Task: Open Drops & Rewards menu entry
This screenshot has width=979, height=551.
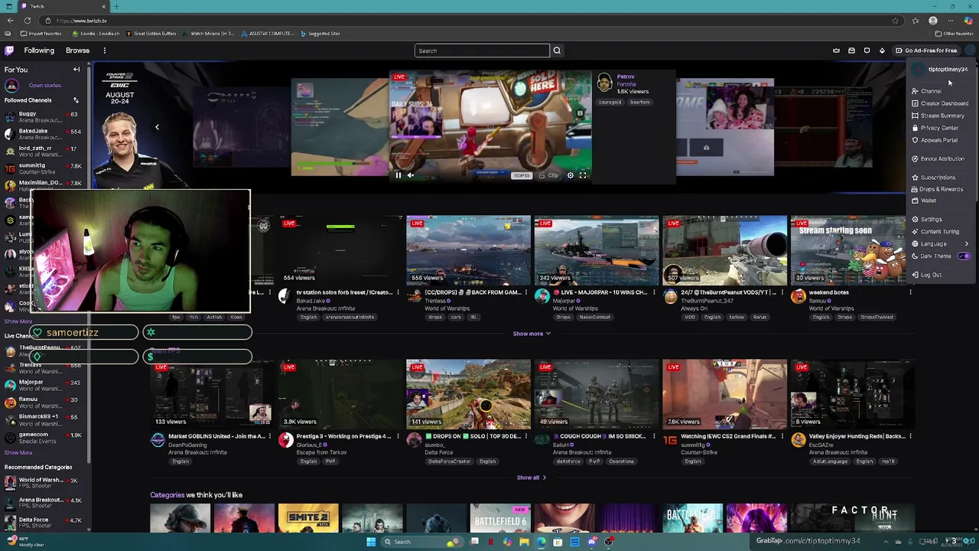Action: click(x=942, y=189)
